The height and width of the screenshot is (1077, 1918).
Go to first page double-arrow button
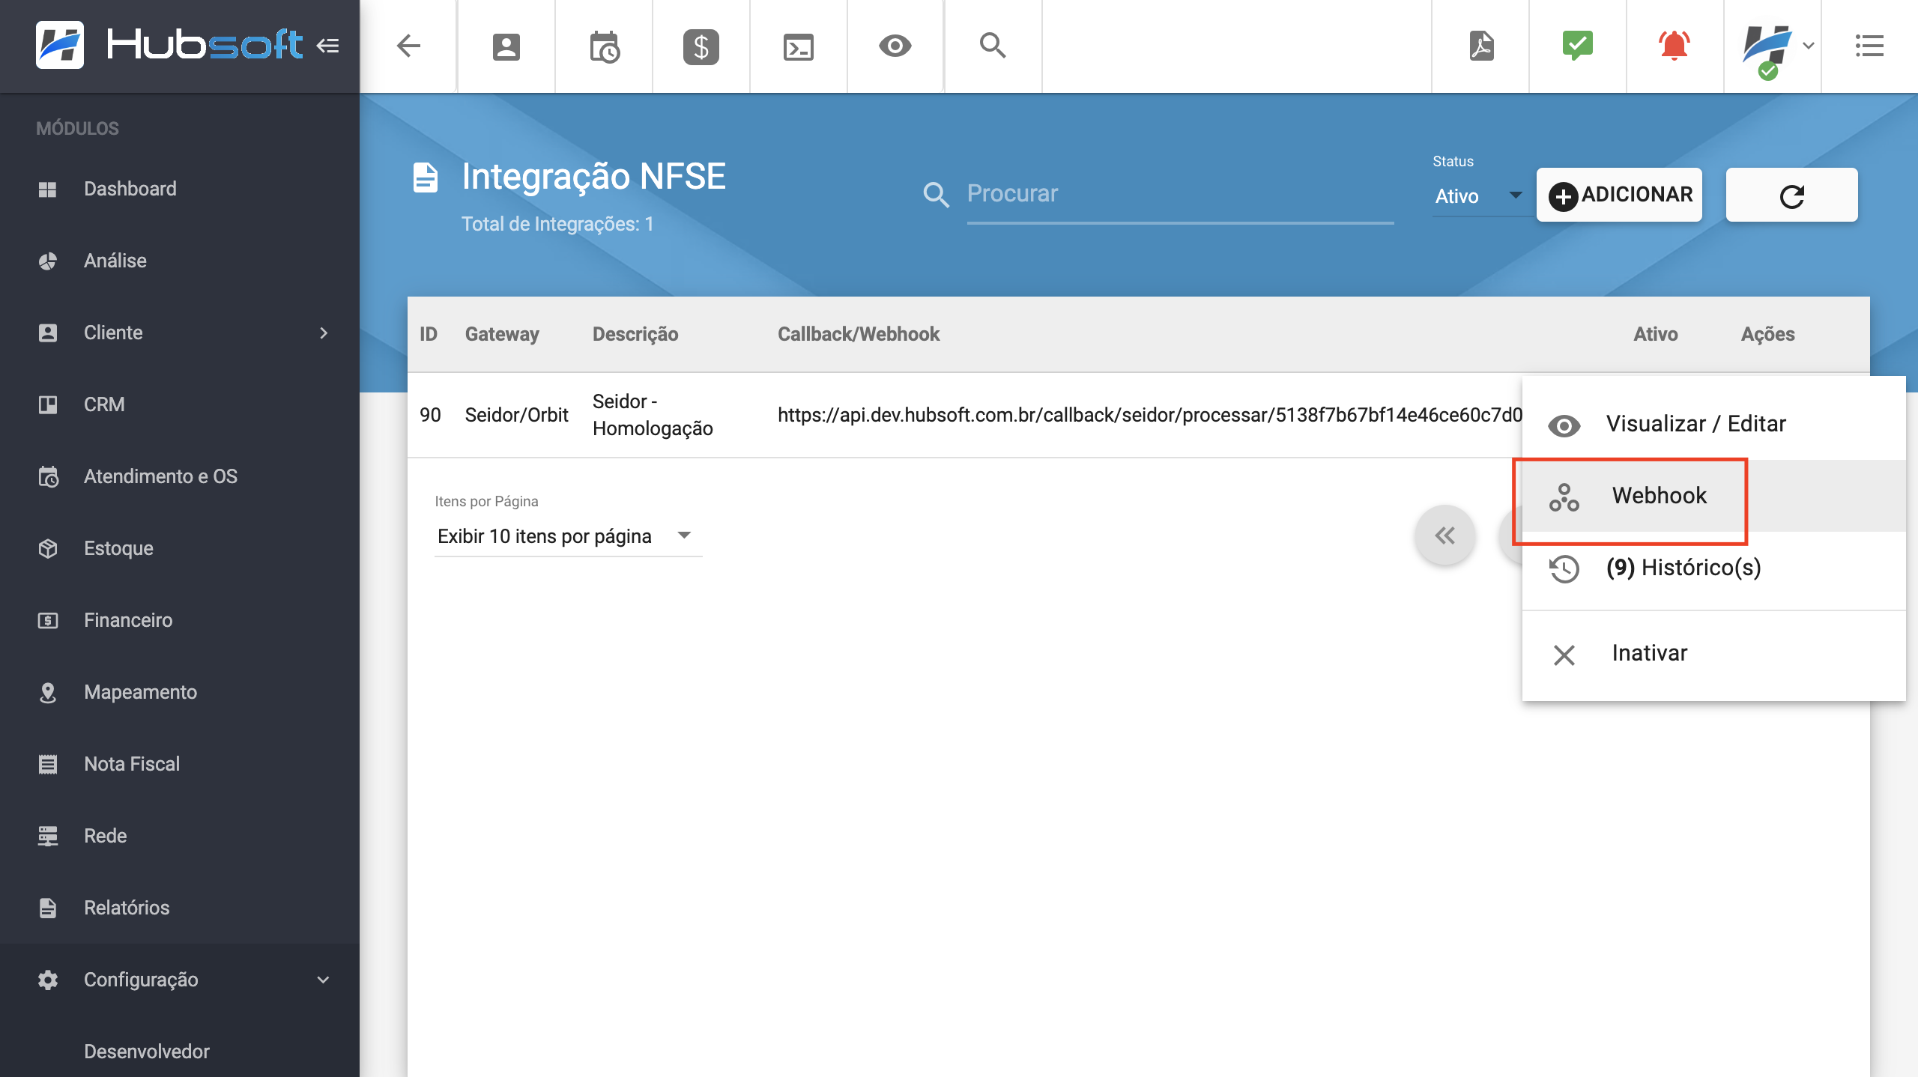(x=1444, y=536)
